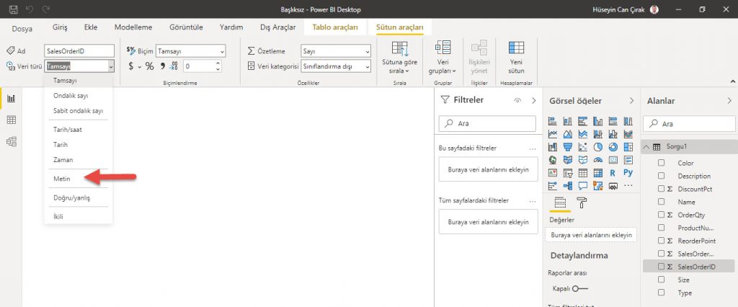
Task: Toggle the filter pane eye icon
Action: pyautogui.click(x=517, y=100)
